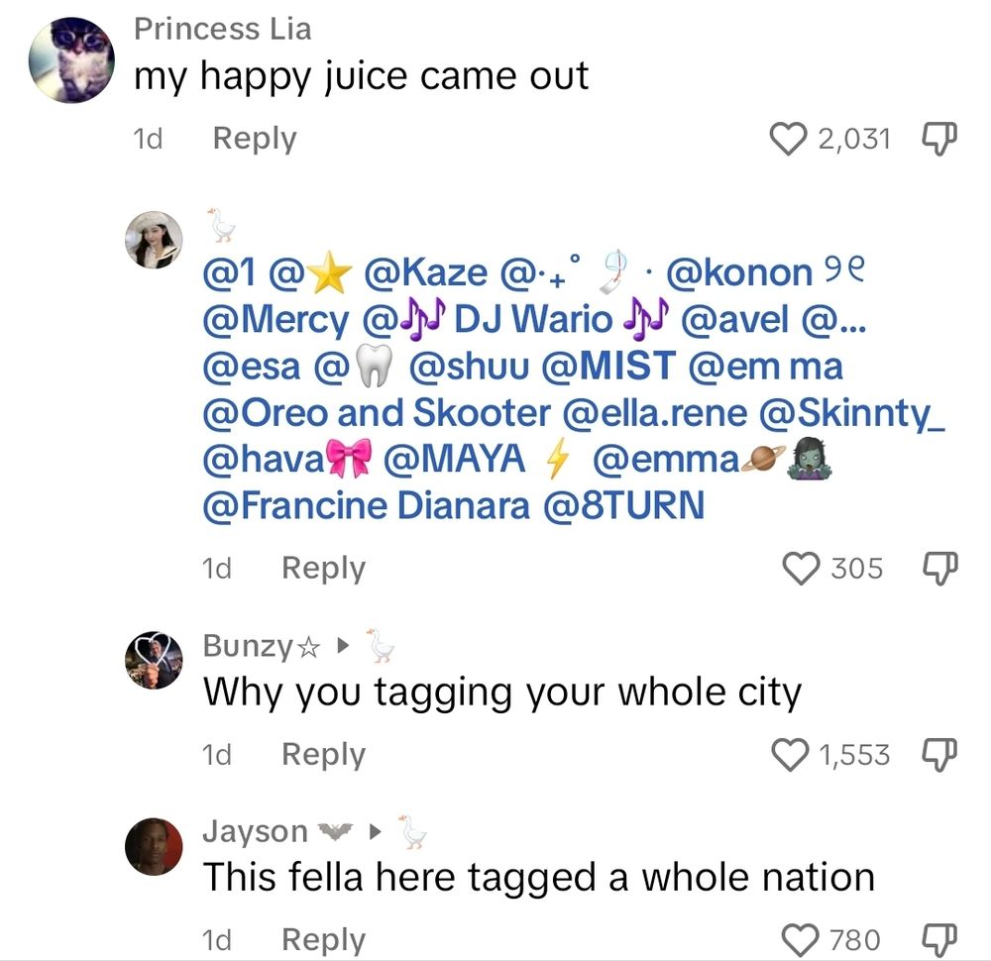Reply to Princess Lia's comment
Viewport: 991px width, 961px height.
255,139
